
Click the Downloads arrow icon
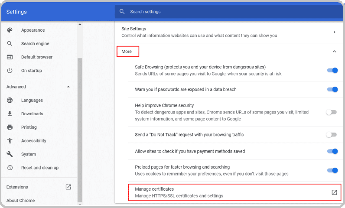point(10,114)
